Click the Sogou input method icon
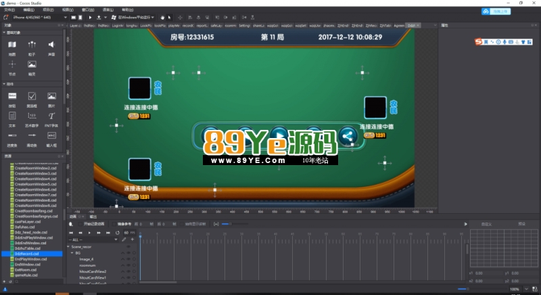The width and height of the screenshot is (541, 295). (x=478, y=42)
